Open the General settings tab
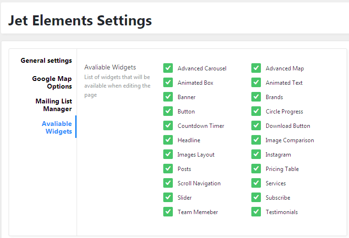This screenshot has height=238, width=349. 46,60
